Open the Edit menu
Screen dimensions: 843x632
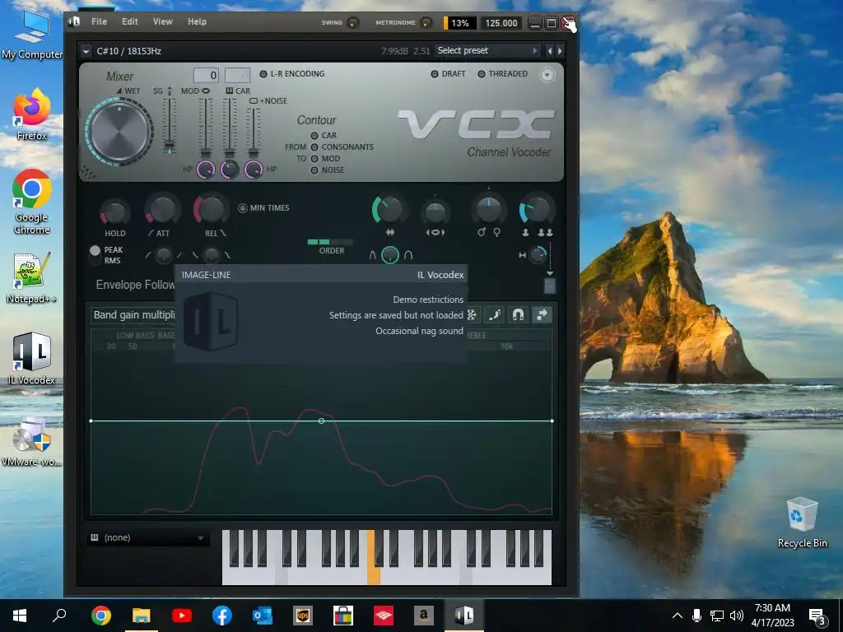129,21
